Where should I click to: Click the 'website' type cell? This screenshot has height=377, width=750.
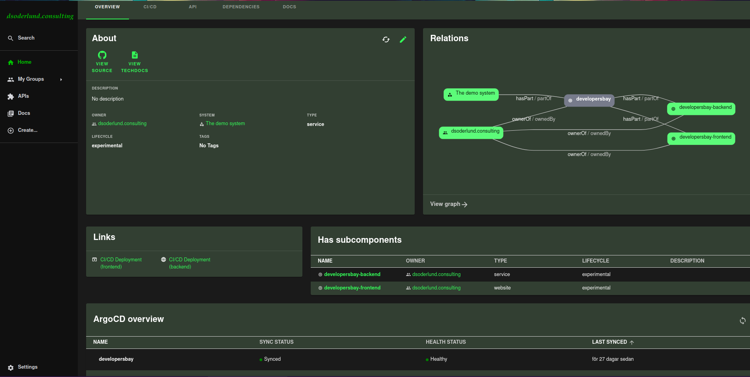click(502, 288)
